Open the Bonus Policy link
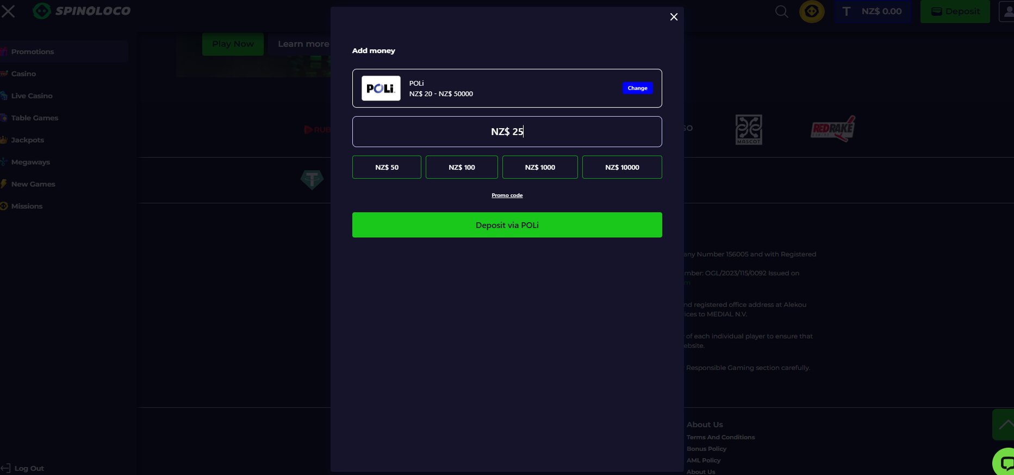The width and height of the screenshot is (1014, 475). (x=706, y=449)
